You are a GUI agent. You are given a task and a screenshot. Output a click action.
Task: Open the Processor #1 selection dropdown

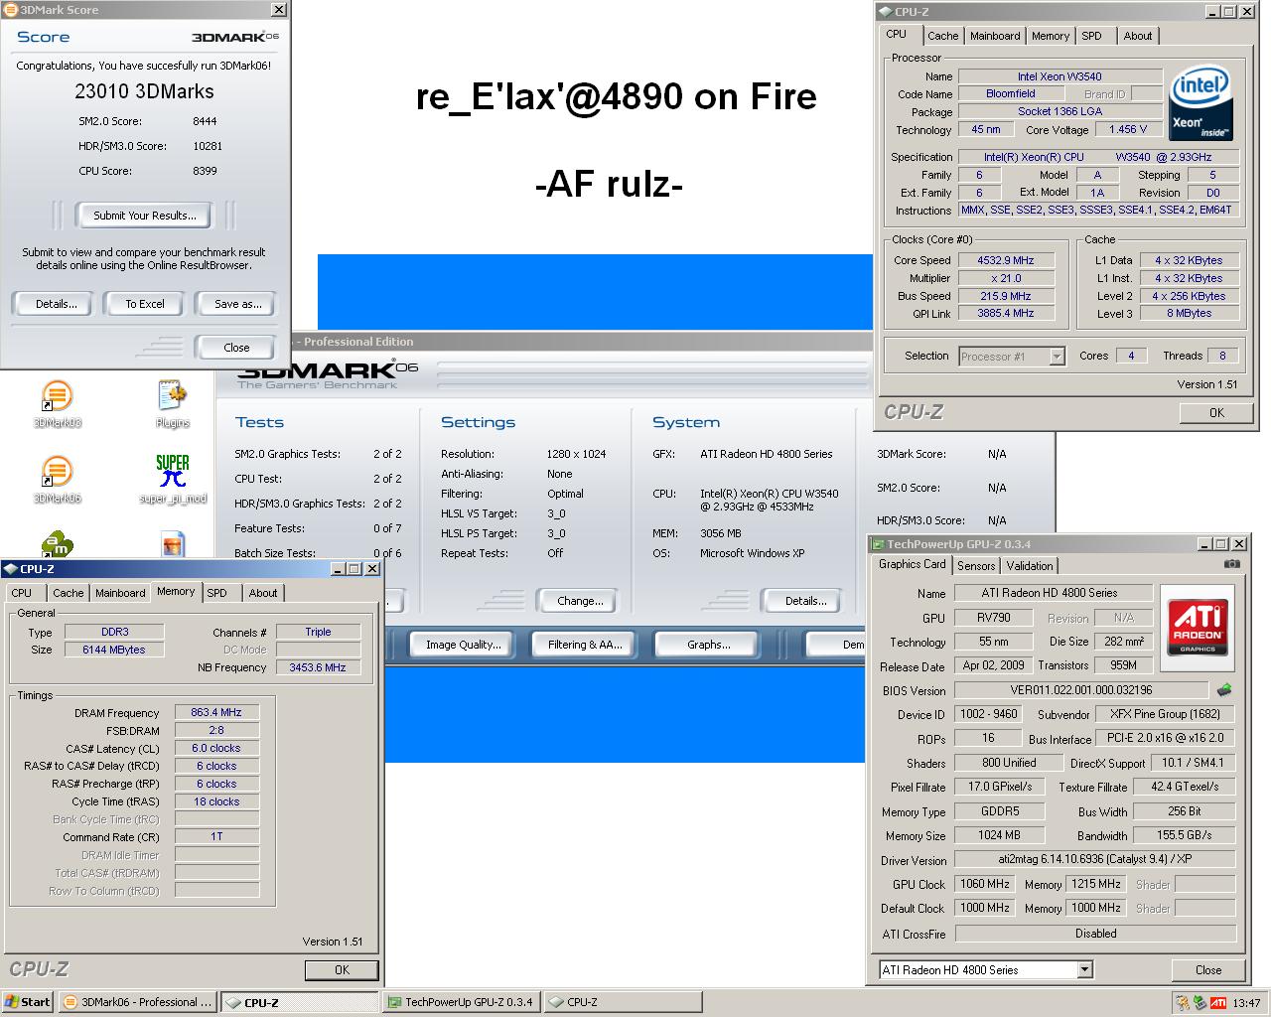(x=1057, y=356)
